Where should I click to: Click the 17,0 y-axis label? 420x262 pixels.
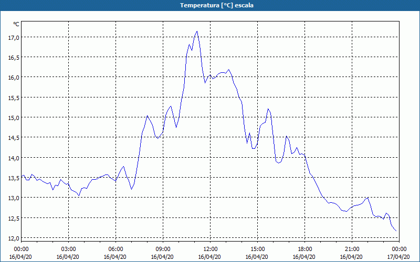[x=14, y=38]
